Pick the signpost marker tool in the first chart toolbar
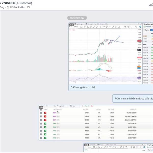This screenshot has height=153, width=153. coord(107,27)
